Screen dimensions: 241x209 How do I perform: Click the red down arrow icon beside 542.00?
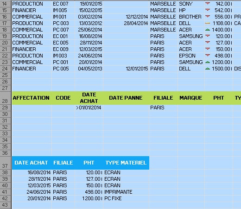click(x=208, y=10)
